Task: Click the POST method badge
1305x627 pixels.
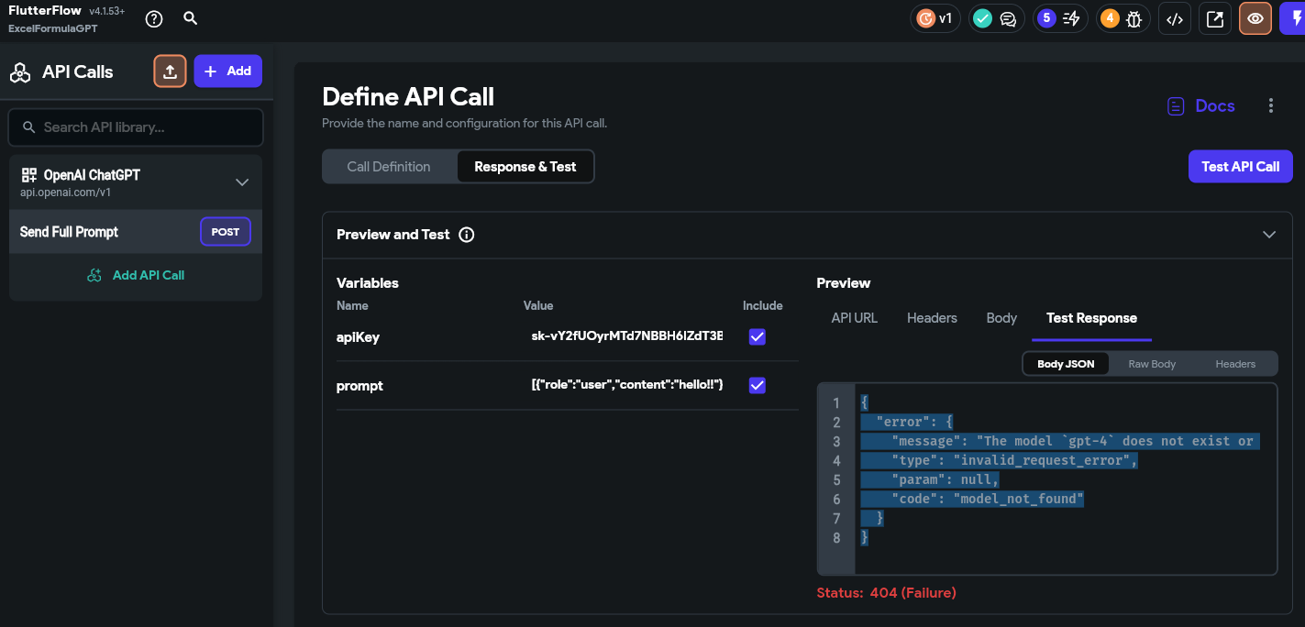Action: click(x=226, y=232)
